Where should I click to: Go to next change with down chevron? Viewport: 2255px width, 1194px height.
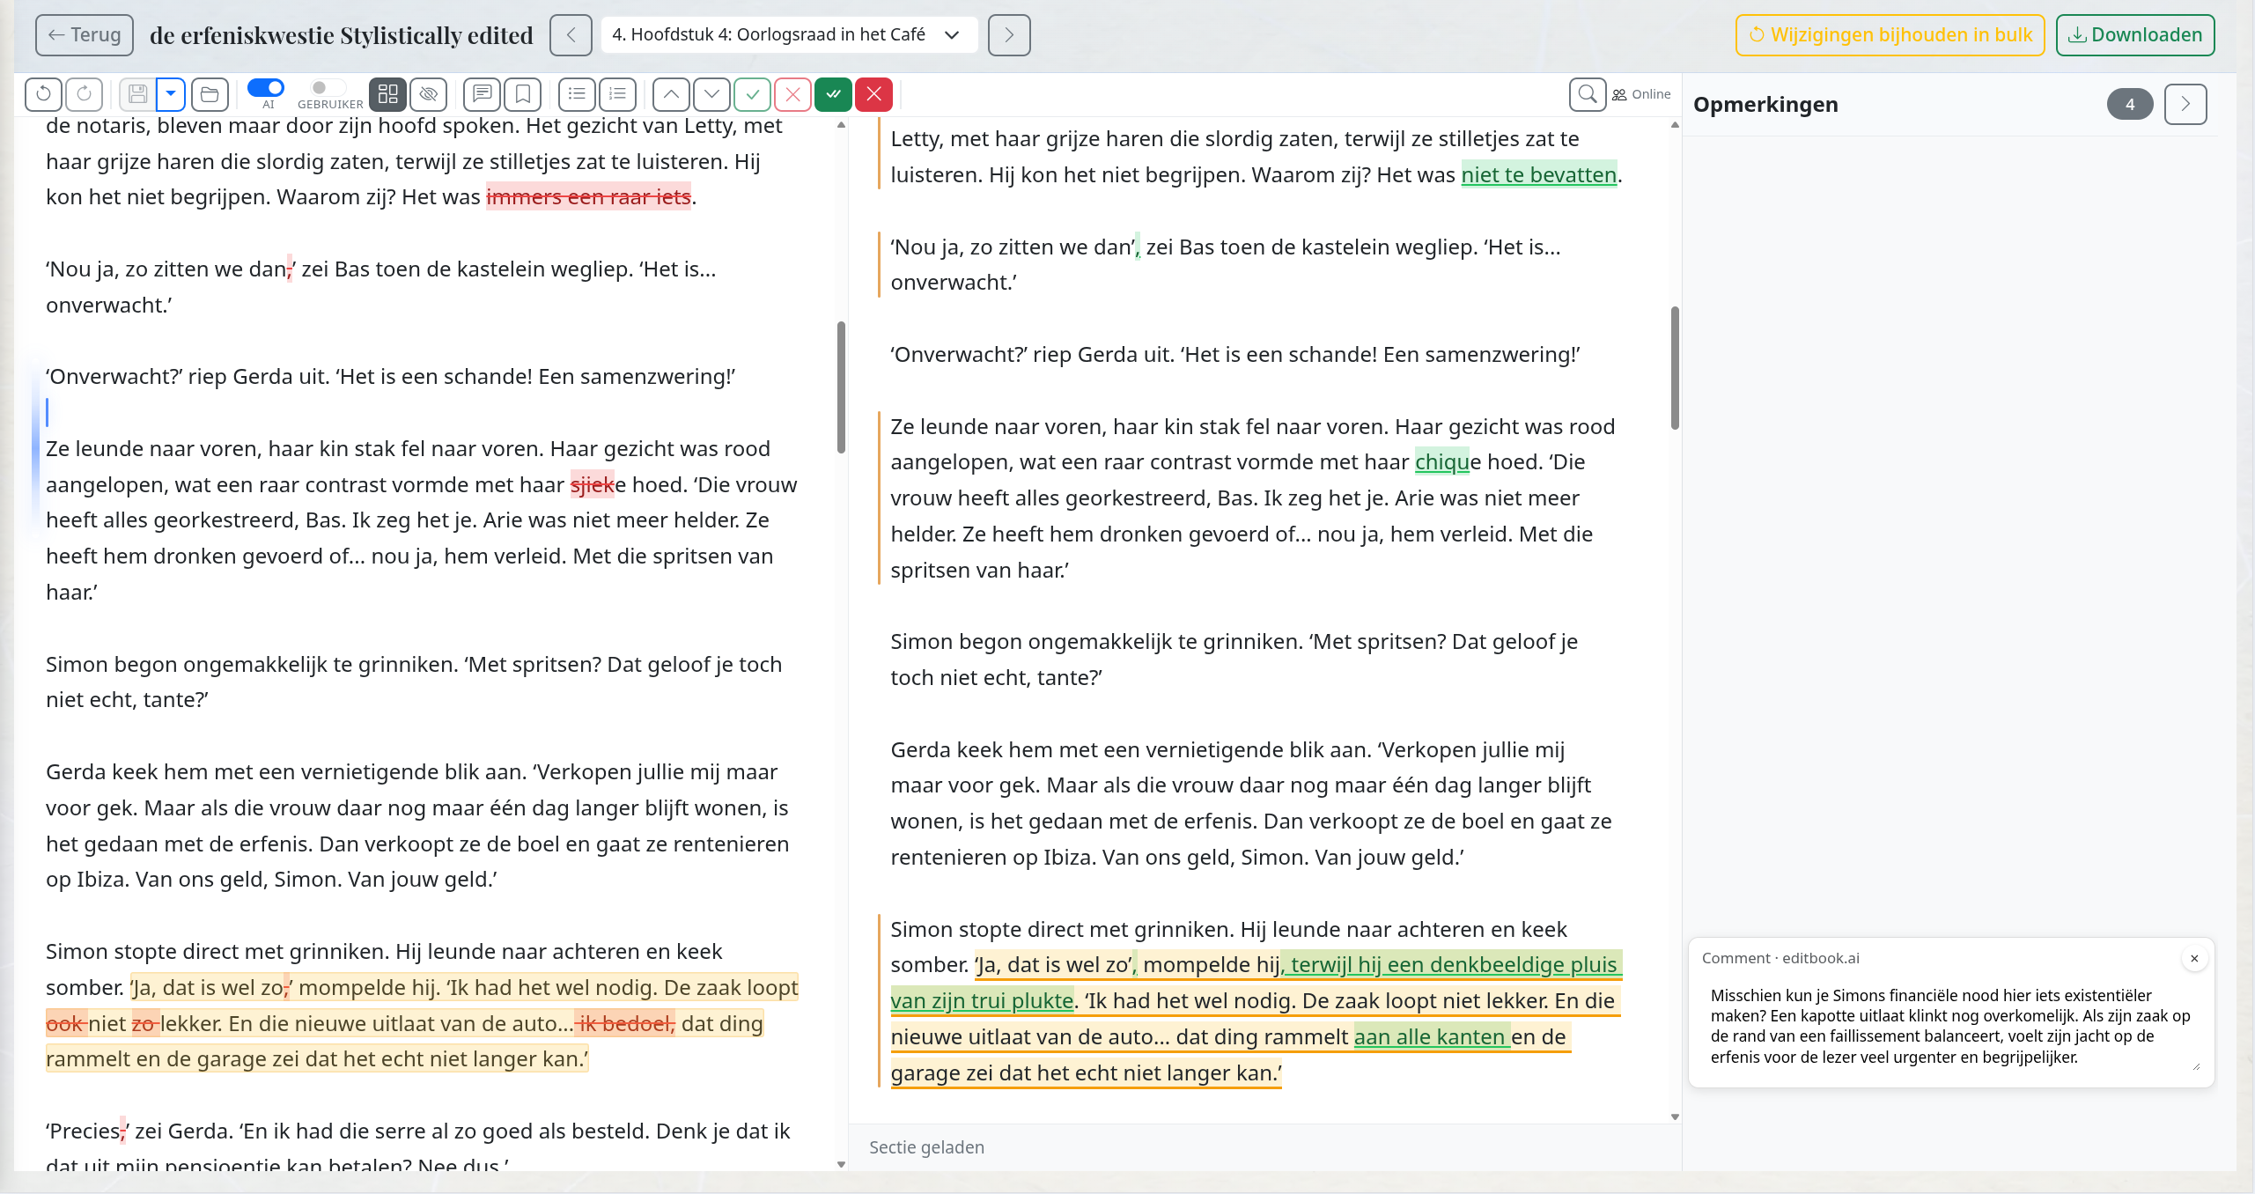coord(711,94)
